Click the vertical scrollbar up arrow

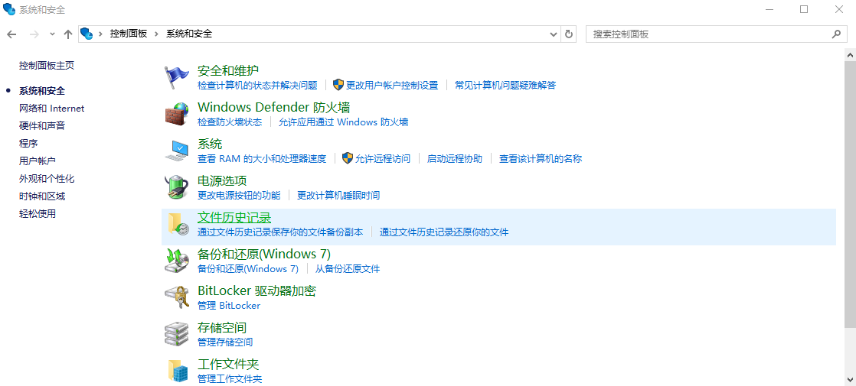point(850,55)
